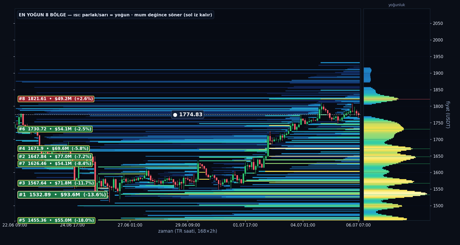
Task: Select zone label #6 1730.72
Action: 55,129
